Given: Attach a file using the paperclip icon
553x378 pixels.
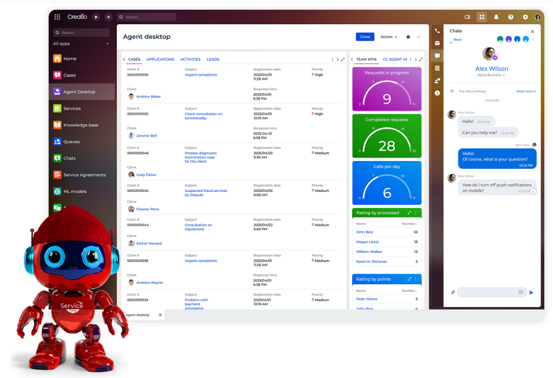Looking at the screenshot, I should 453,292.
